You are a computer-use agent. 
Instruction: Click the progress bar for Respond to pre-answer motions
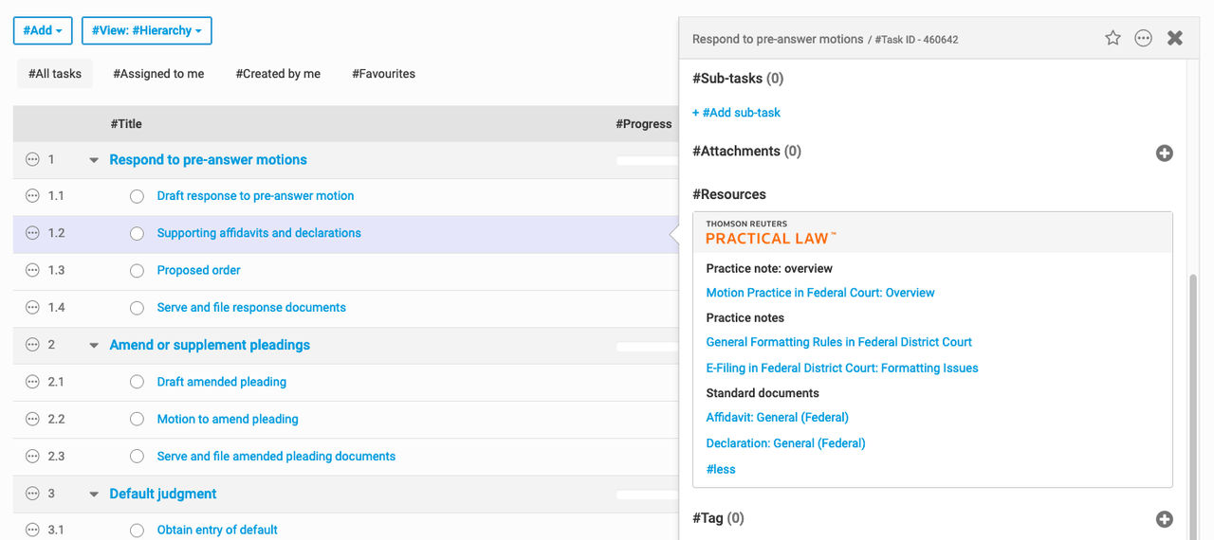coord(647,161)
